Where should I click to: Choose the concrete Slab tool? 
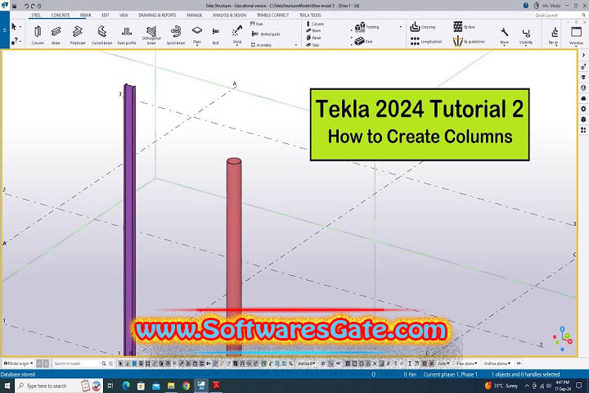tap(312, 45)
